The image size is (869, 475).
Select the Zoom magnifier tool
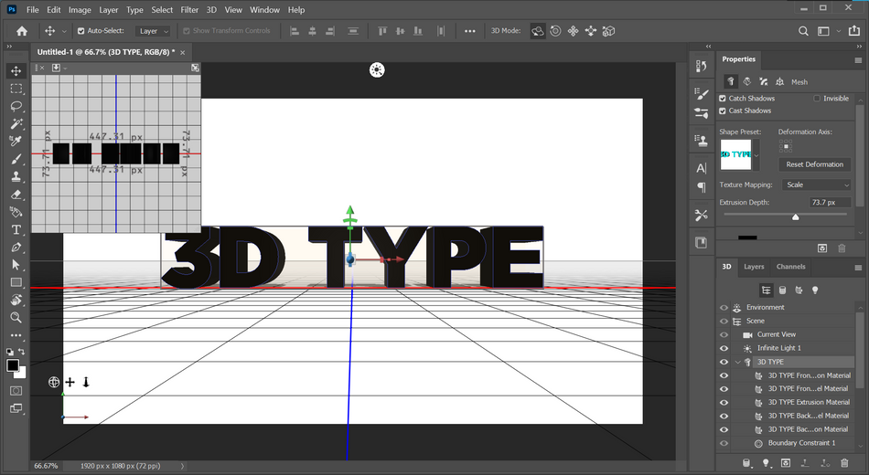click(x=16, y=317)
